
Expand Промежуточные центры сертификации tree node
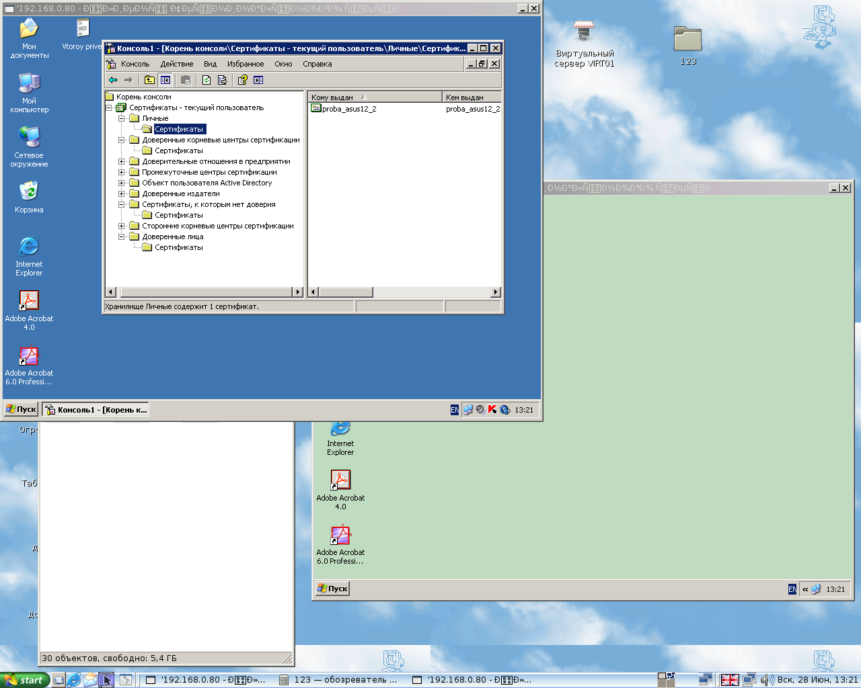pos(122,172)
